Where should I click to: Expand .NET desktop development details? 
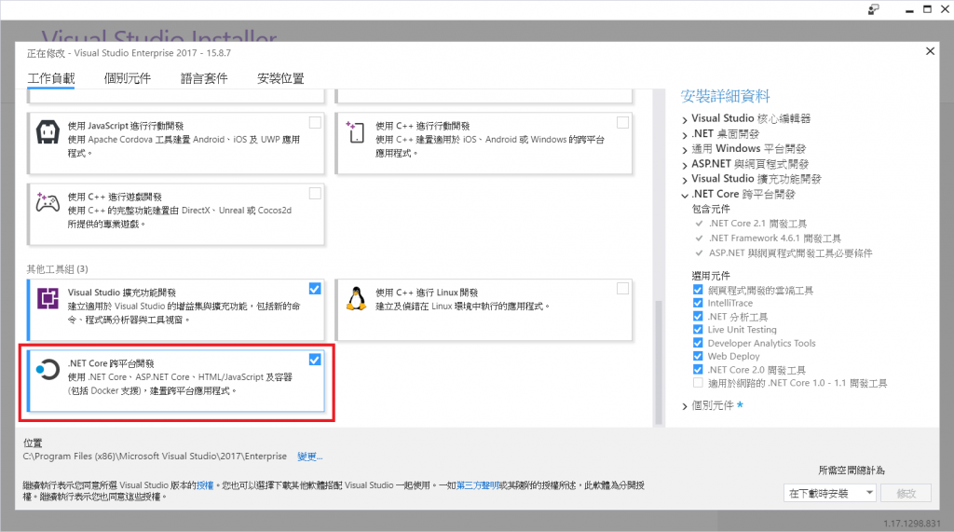tap(685, 134)
